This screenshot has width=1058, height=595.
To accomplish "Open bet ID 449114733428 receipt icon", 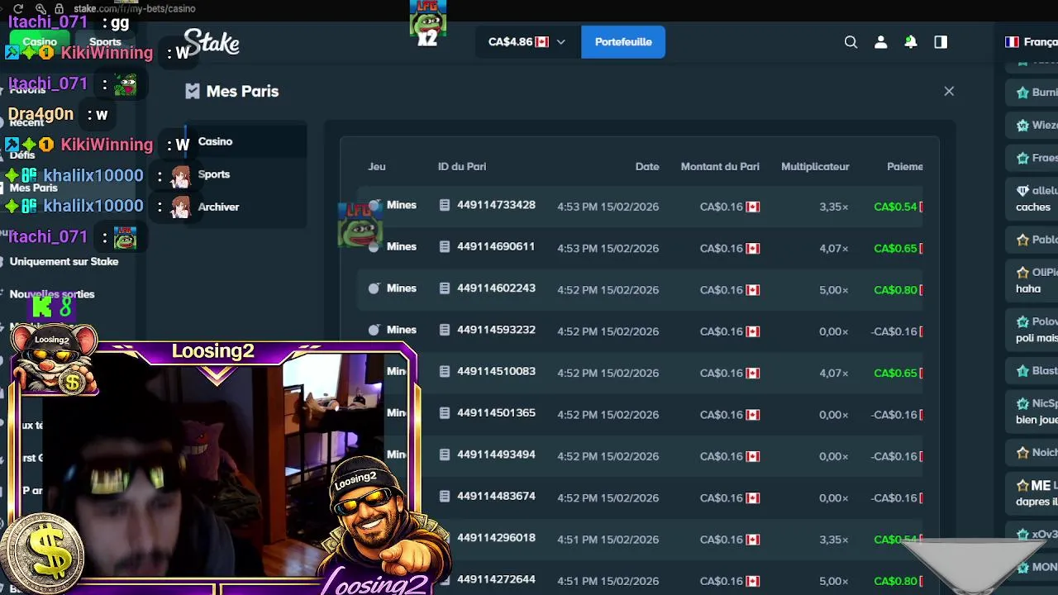I will pyautogui.click(x=445, y=205).
